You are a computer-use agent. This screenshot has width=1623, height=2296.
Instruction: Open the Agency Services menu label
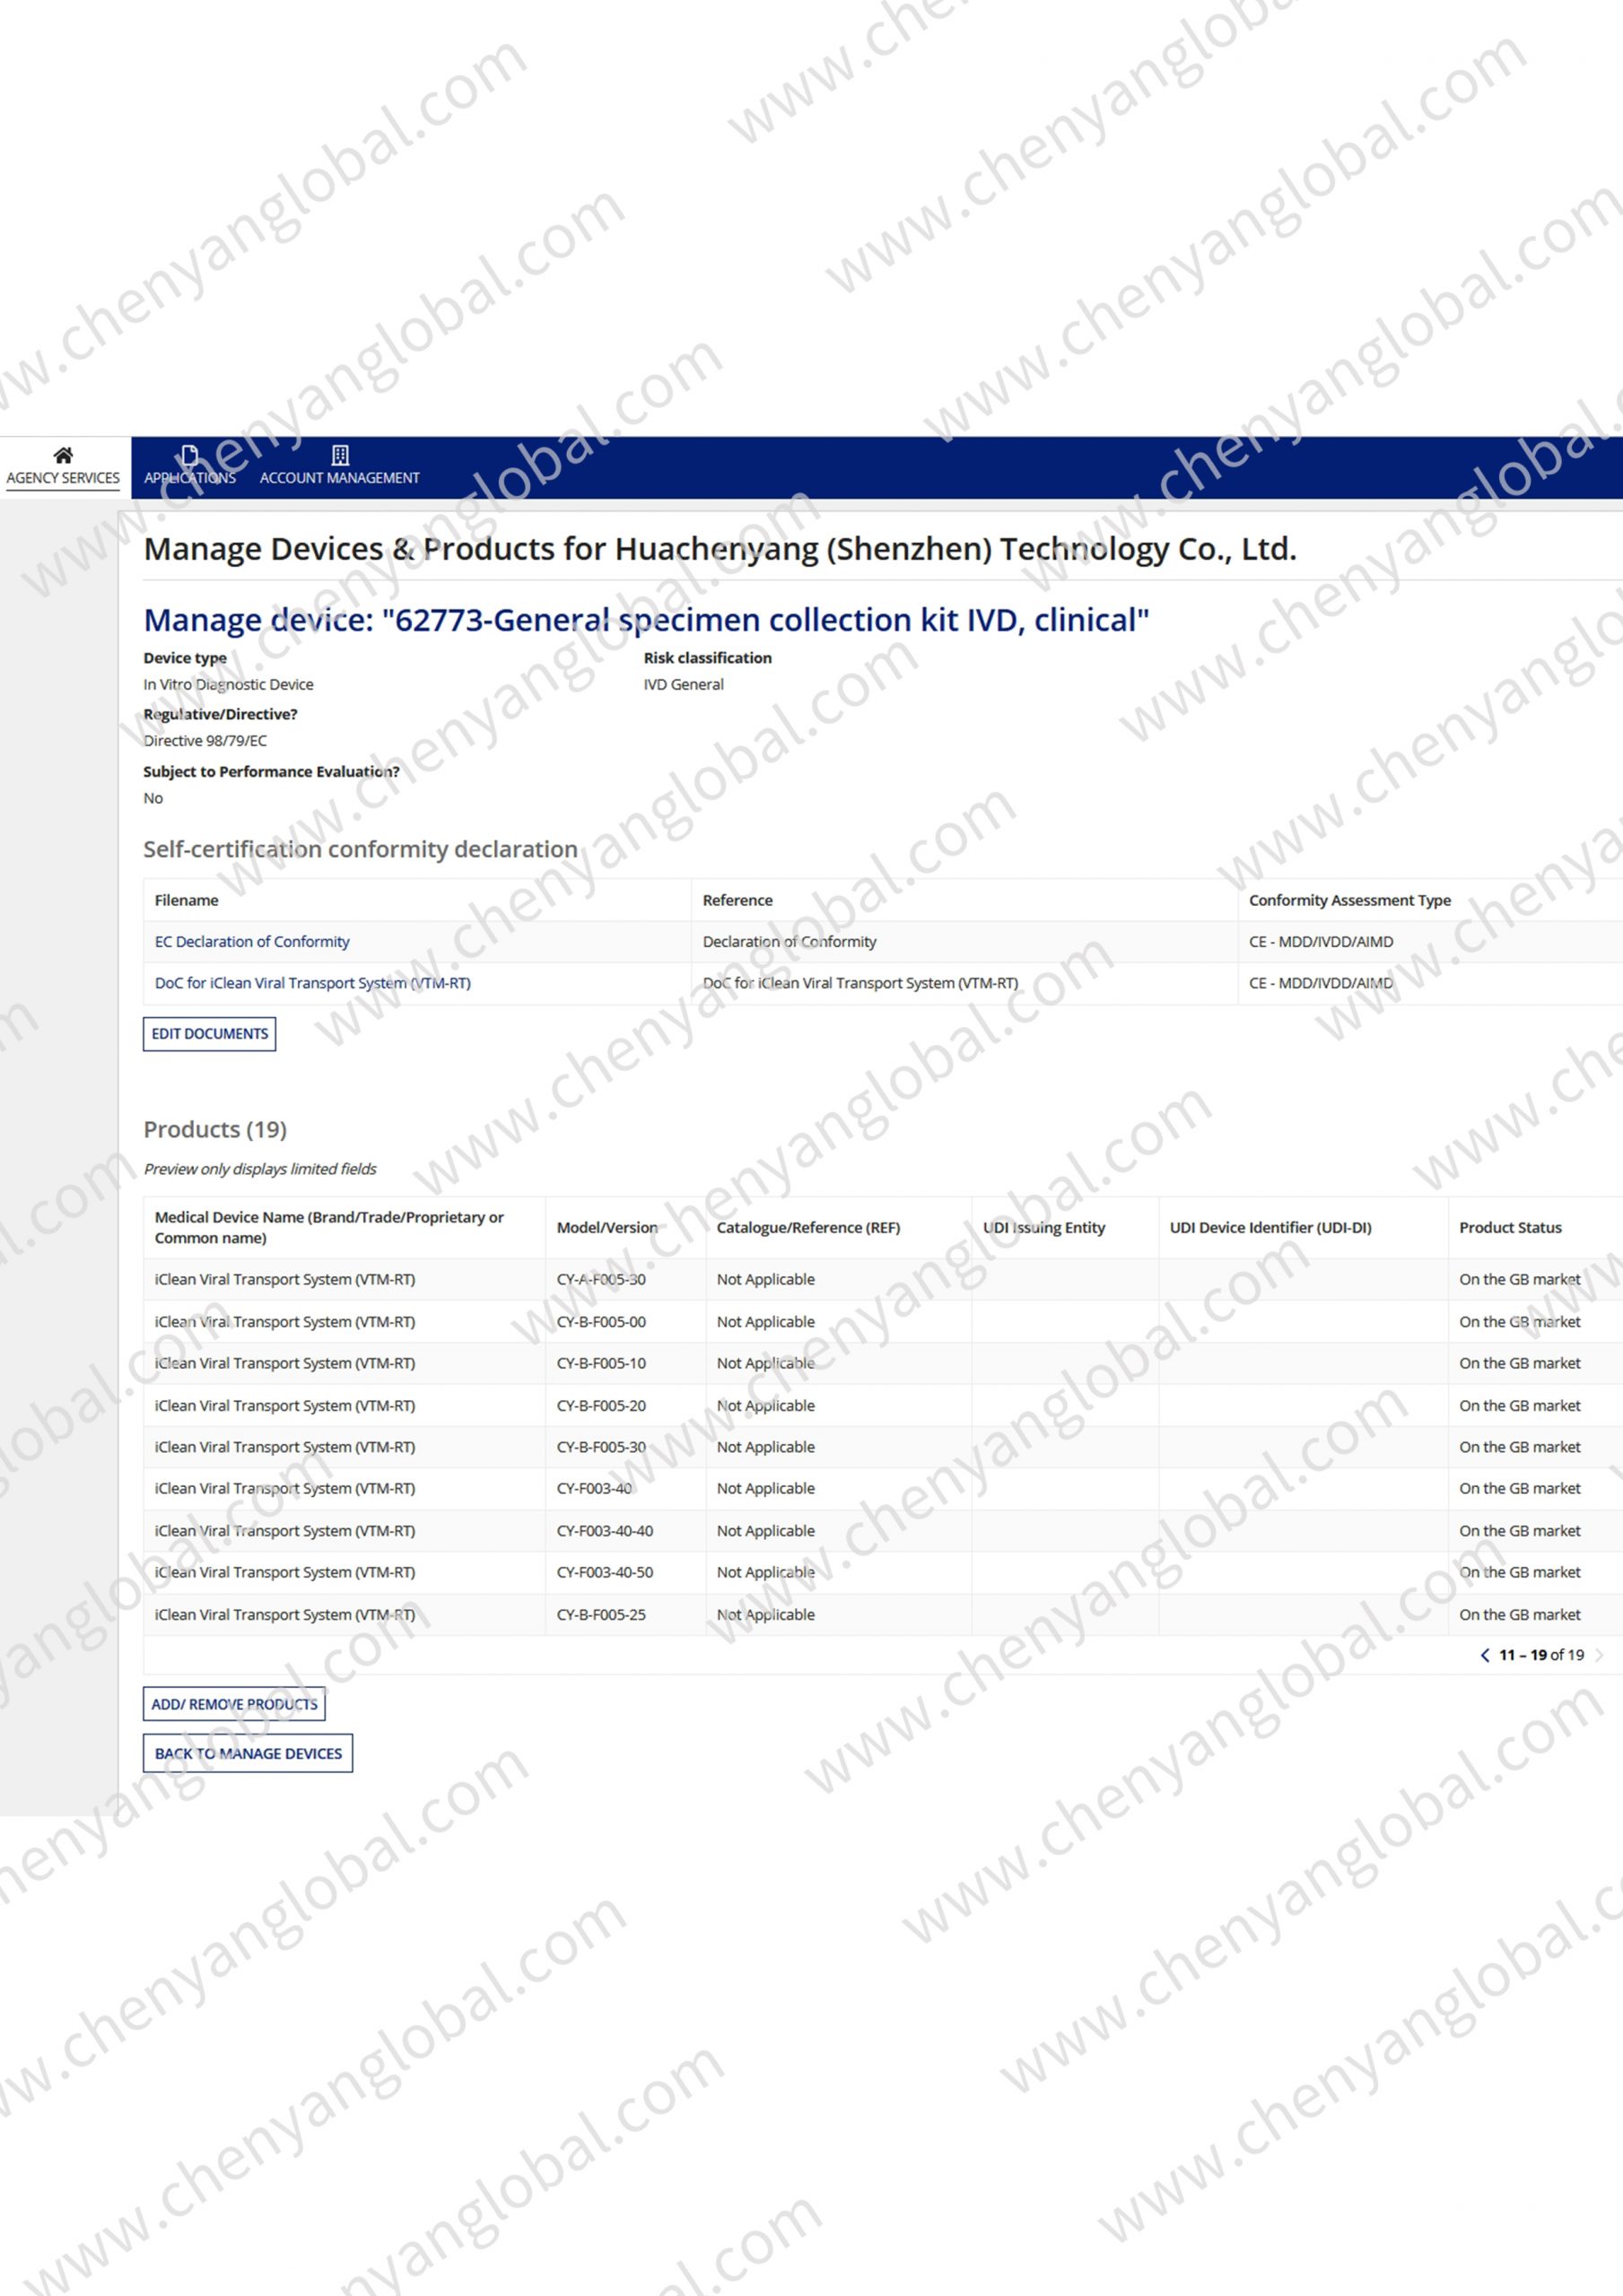click(x=63, y=478)
